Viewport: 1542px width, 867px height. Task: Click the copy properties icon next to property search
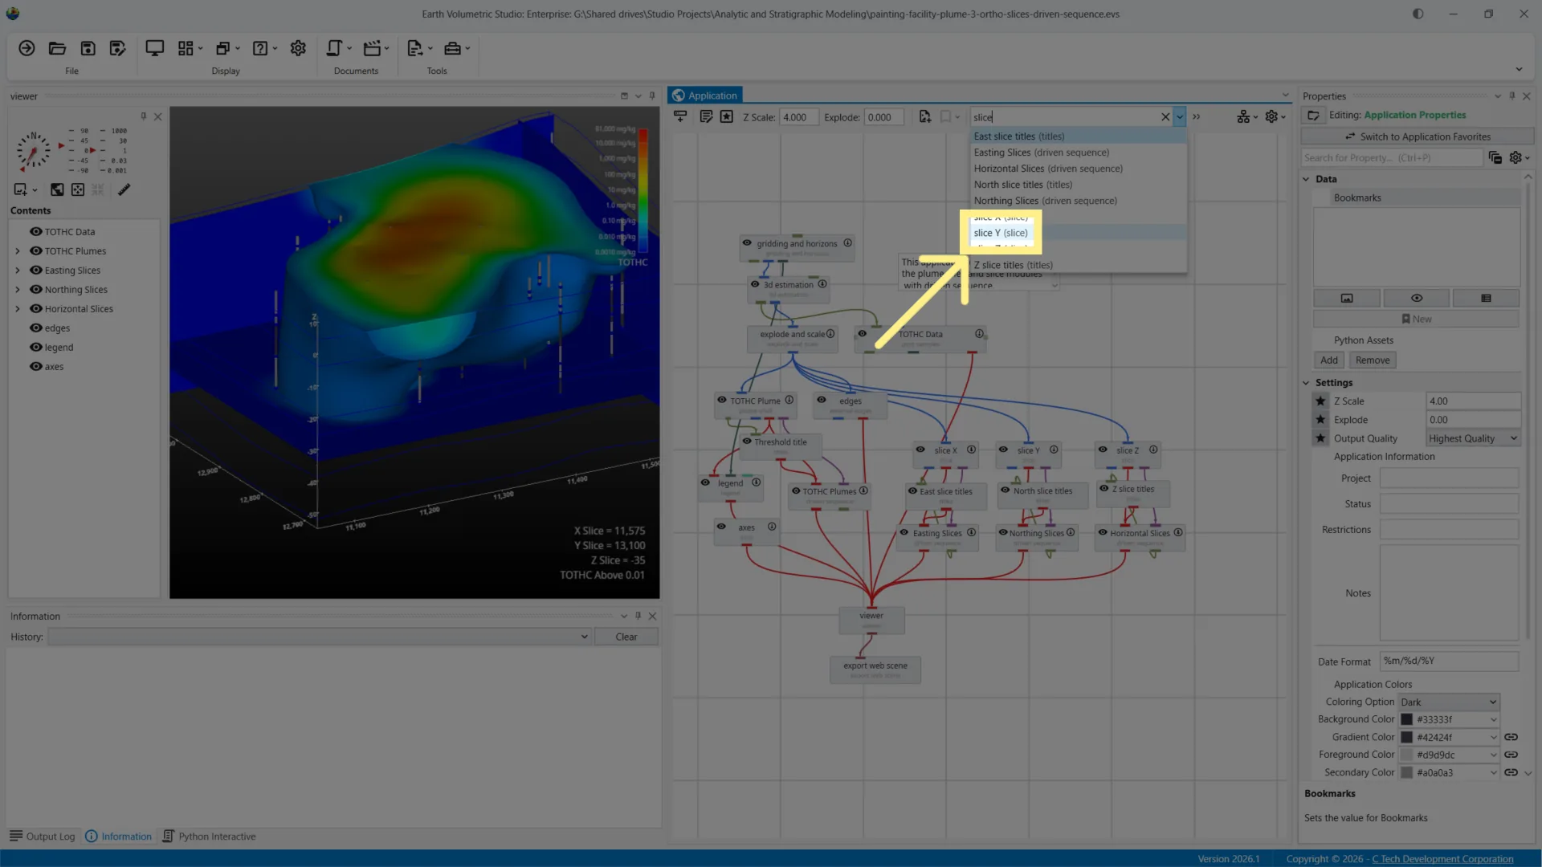click(x=1495, y=157)
